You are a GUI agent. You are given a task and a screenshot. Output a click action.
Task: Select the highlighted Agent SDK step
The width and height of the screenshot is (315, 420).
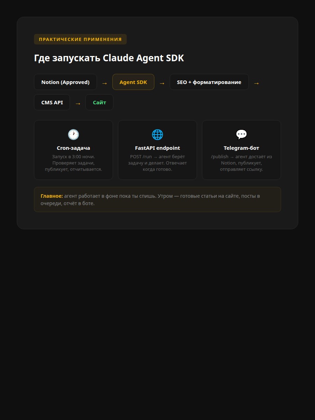pyautogui.click(x=133, y=82)
